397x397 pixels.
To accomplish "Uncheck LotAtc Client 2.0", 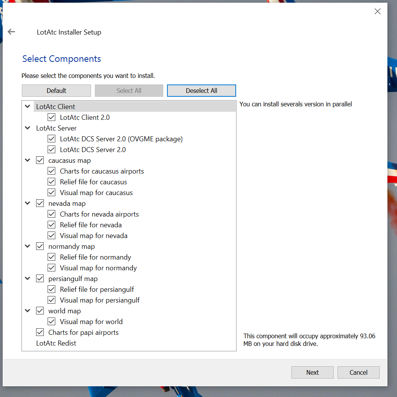I will coord(51,117).
